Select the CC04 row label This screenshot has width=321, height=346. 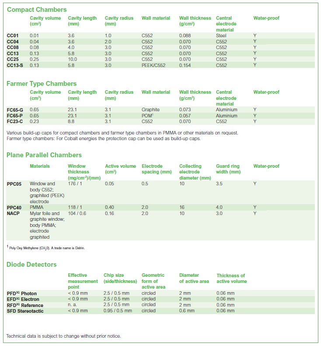point(13,42)
